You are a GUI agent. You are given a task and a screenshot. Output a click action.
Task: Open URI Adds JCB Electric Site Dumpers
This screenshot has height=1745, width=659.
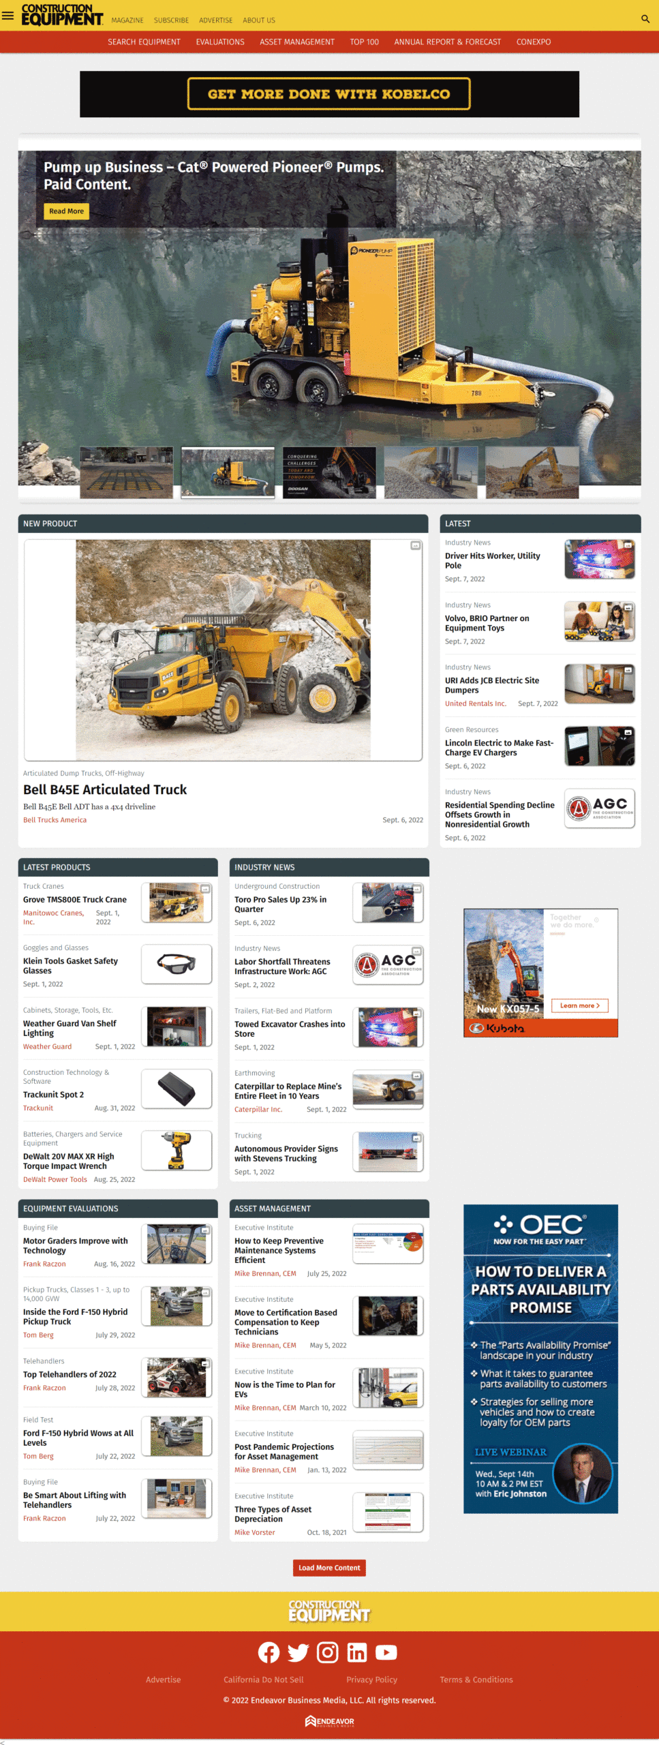[x=492, y=685]
